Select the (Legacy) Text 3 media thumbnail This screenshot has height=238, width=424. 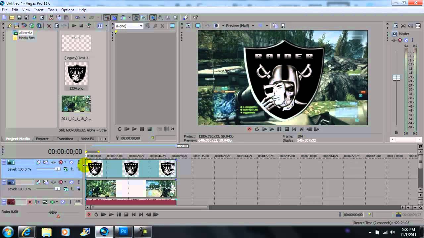pyautogui.click(x=76, y=43)
